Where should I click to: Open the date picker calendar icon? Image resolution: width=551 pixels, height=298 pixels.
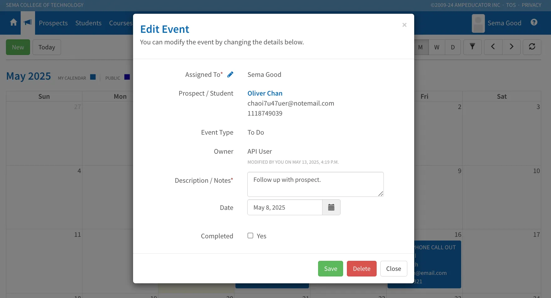331,207
